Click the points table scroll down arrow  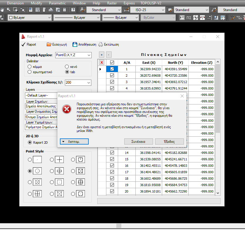tap(218, 193)
